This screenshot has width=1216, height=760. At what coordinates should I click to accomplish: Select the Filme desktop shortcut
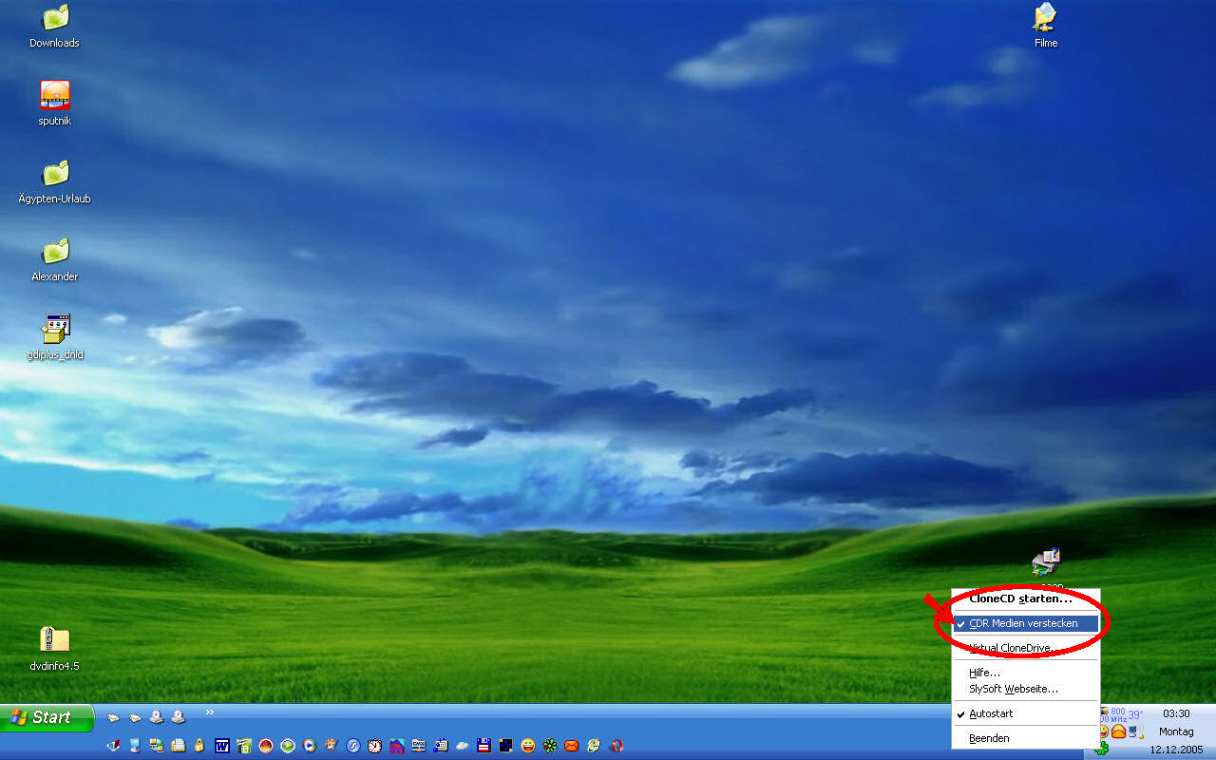pos(1046,26)
